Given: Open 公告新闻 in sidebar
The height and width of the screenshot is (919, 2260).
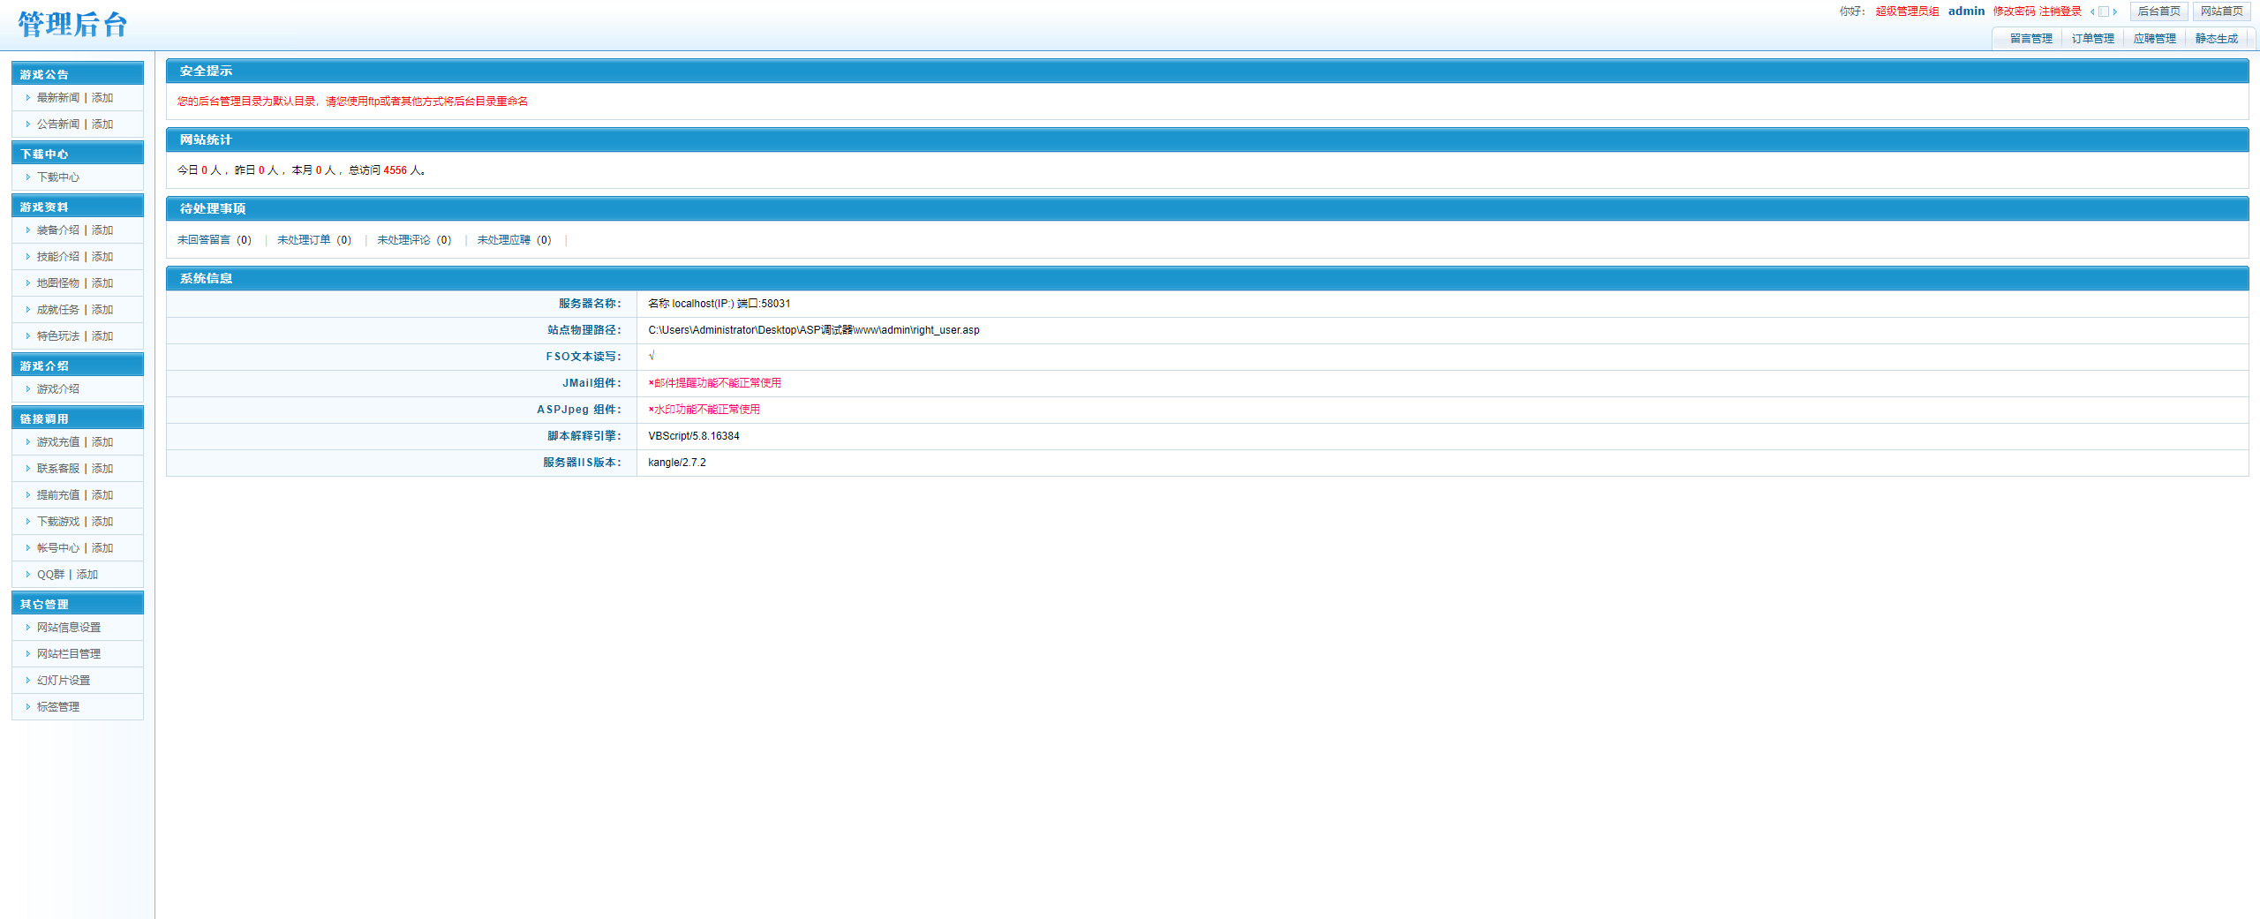Looking at the screenshot, I should click(x=58, y=124).
